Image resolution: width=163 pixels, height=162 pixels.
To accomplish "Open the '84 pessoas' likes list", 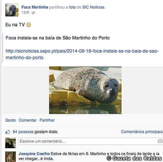I will (x=23, y=132).
